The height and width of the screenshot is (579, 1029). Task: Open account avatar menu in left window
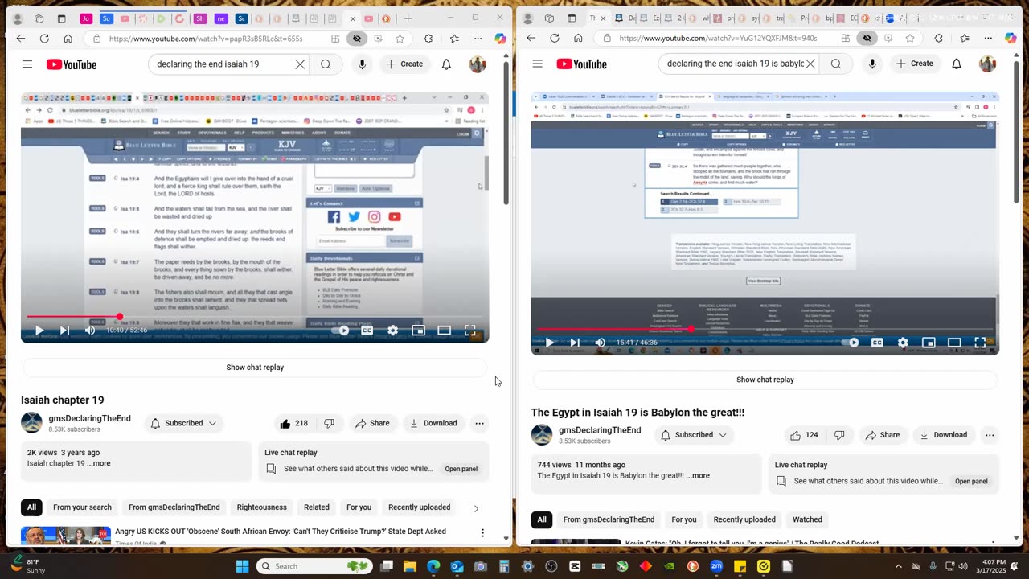click(x=478, y=64)
